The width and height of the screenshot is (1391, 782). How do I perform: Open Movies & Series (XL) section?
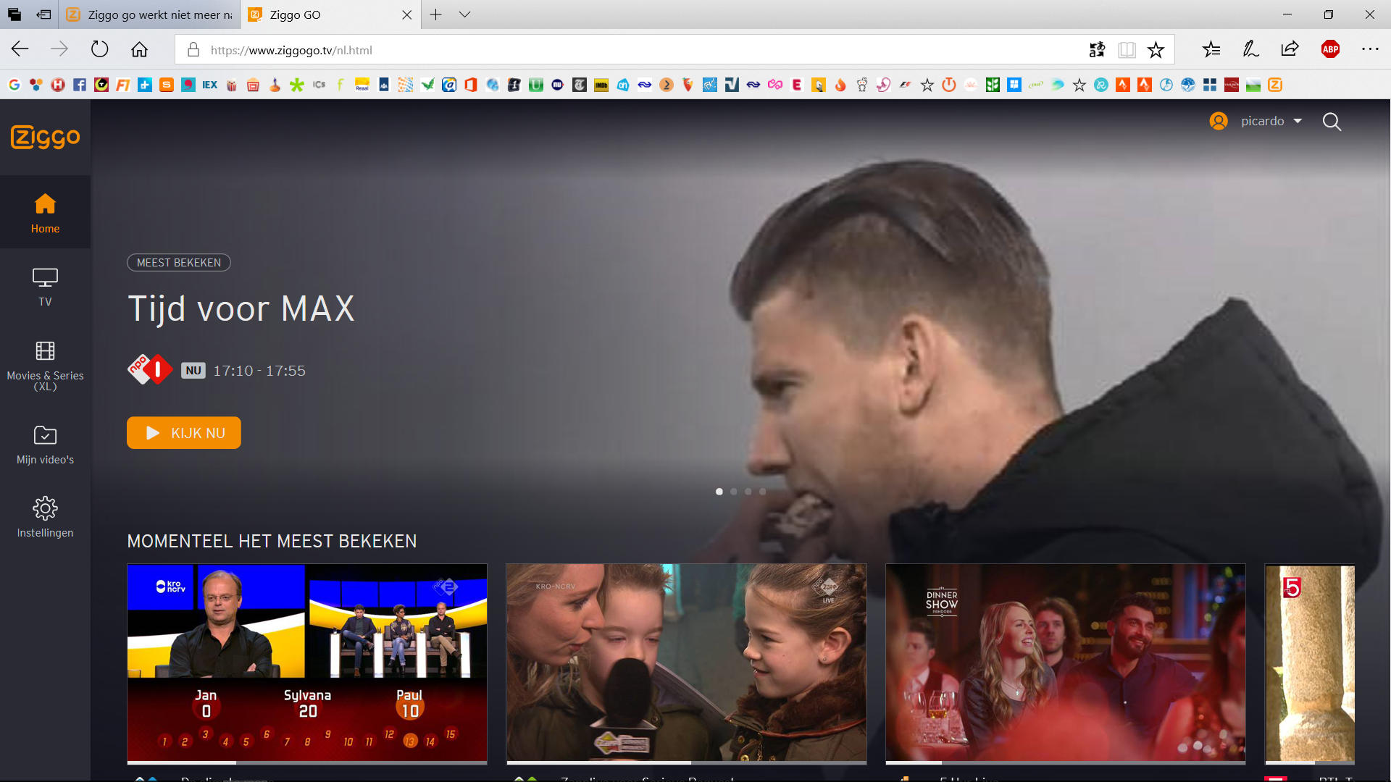coord(45,351)
